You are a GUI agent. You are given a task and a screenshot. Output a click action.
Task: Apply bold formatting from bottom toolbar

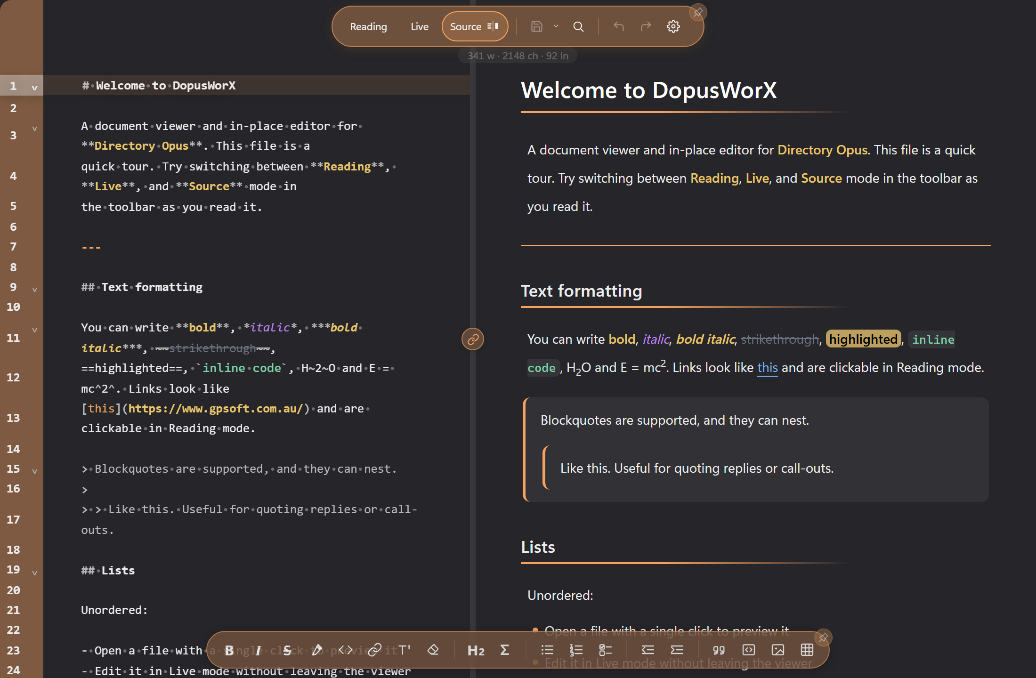coord(229,650)
